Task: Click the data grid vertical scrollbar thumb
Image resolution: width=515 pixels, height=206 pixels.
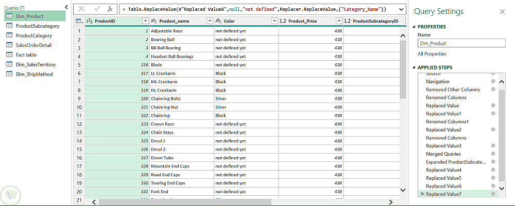Action: 403,69
